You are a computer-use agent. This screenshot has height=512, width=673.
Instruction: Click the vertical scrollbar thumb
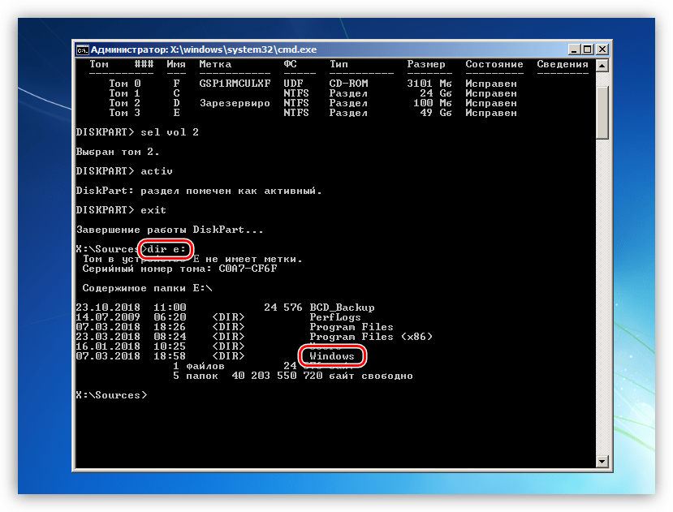602,112
